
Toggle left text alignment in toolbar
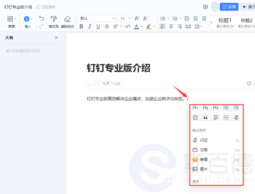163,26
